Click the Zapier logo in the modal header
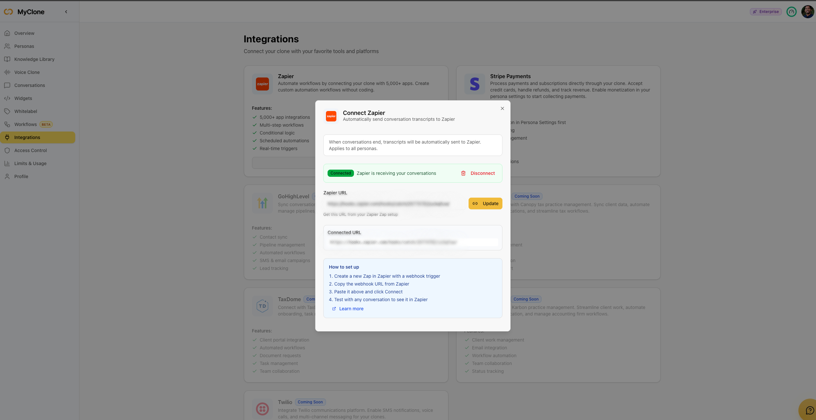Image resolution: width=816 pixels, height=420 pixels. tap(331, 116)
